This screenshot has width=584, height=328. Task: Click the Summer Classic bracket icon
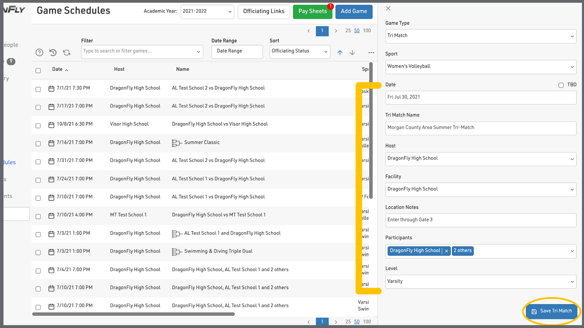[x=177, y=143]
